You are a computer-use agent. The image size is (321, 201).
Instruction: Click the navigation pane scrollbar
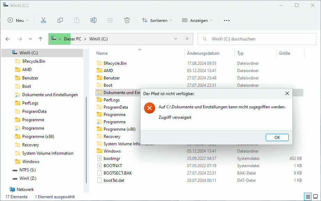86,139
